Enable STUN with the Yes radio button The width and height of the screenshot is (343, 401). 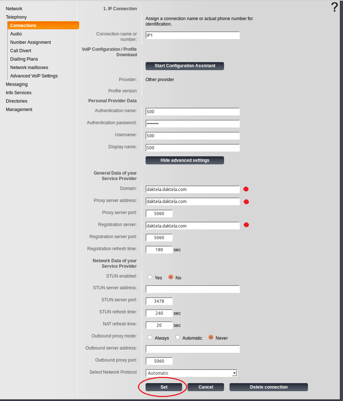150,277
